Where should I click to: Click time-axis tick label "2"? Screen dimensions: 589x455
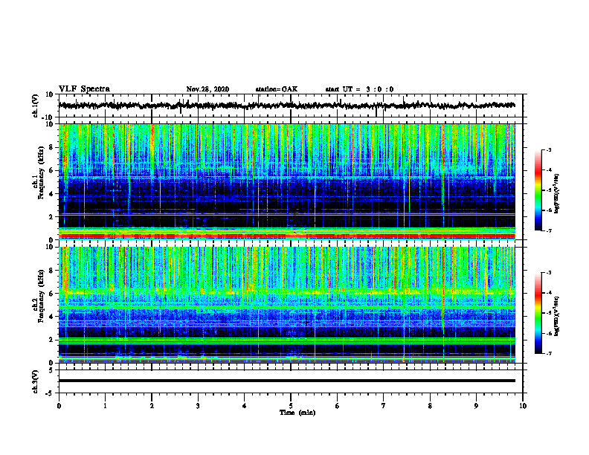click(152, 406)
